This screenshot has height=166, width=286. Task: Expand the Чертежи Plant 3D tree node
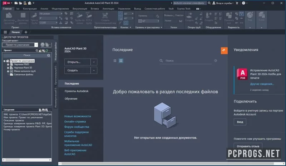point(8,68)
